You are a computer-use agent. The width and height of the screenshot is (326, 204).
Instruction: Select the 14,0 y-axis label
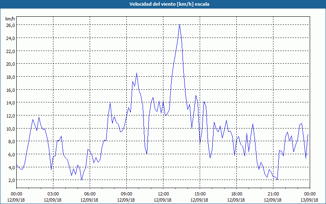tap(11, 103)
